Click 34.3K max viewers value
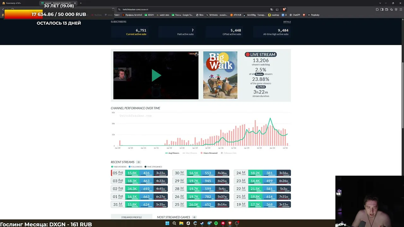Viewport: 404px width, 227px height. click(x=132, y=189)
